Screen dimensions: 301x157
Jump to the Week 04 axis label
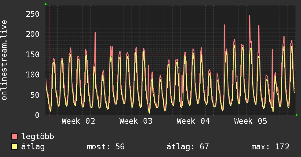pos(193,121)
